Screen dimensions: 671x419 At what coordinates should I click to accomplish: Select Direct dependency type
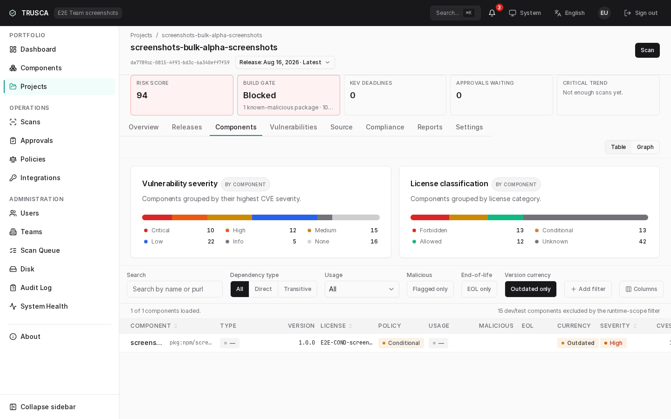[x=263, y=289]
